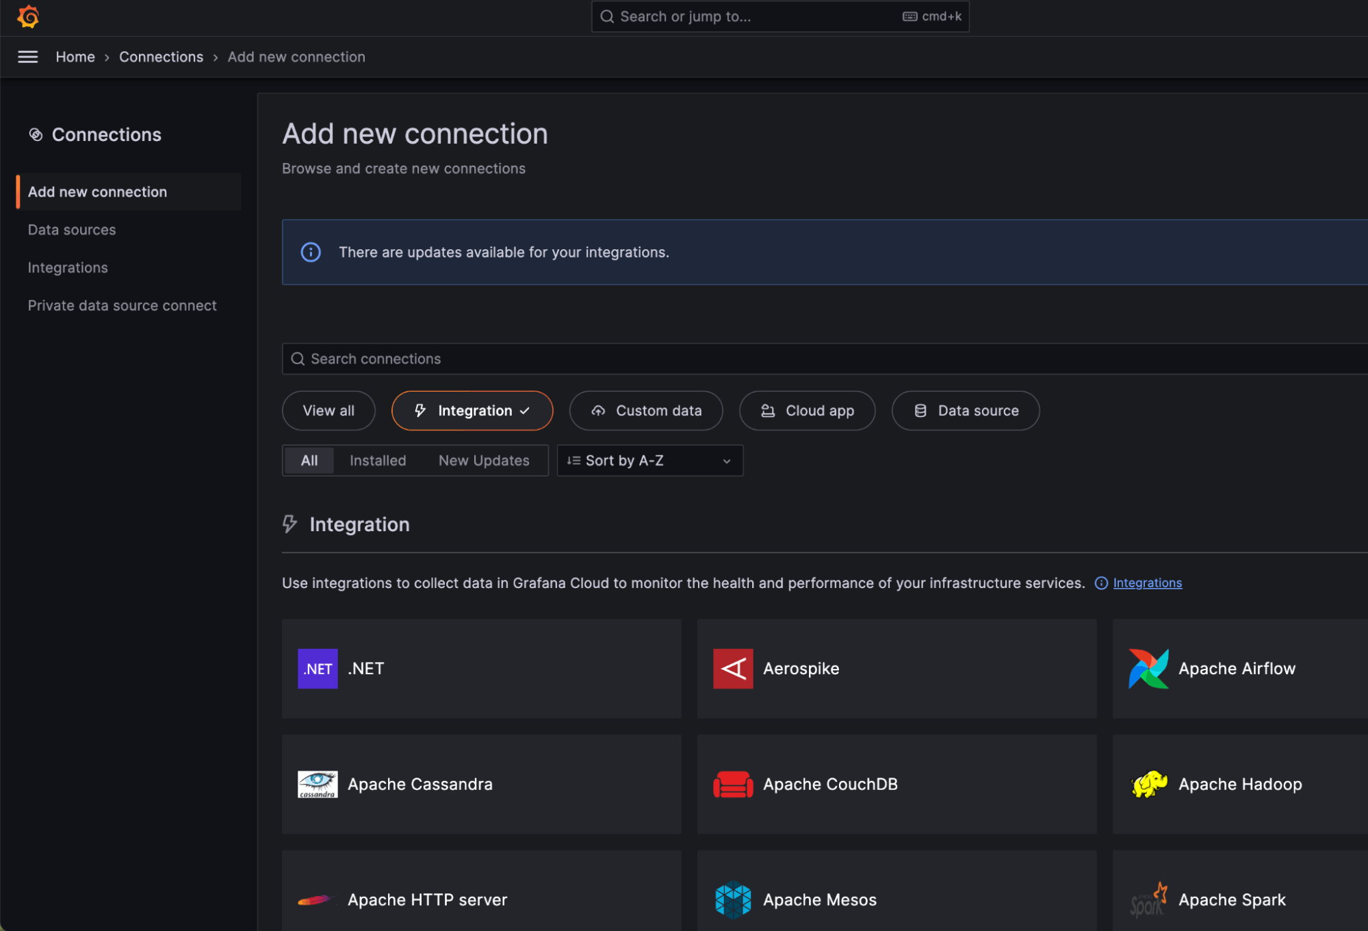Open the Apache Hadoop integration

(1239, 785)
